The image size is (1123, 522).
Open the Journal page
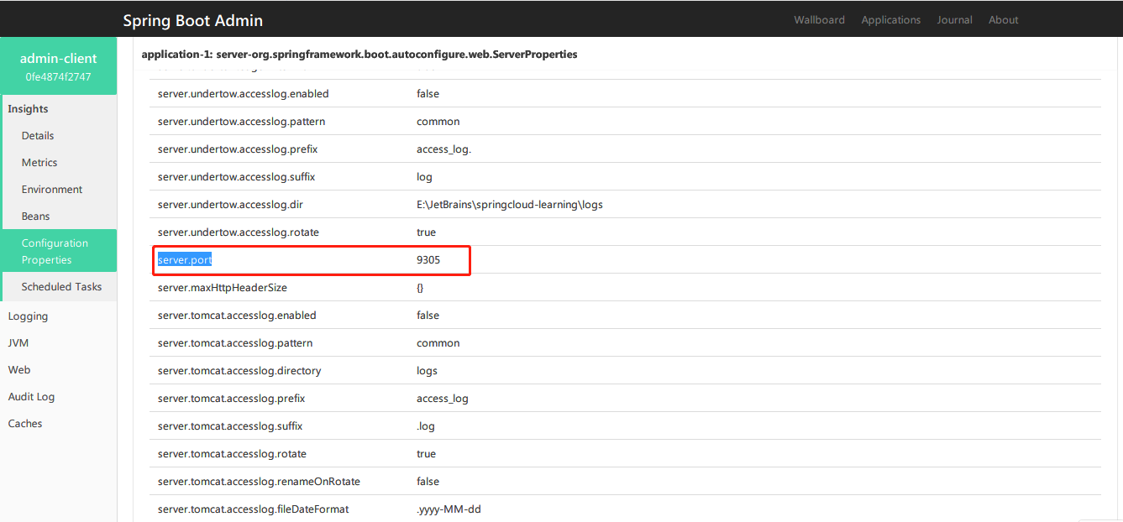954,20
